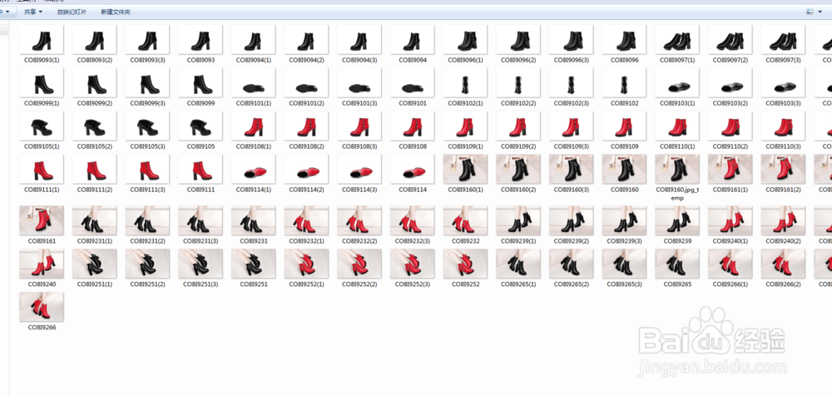
Task: Click the file label CO8I9251
Action: pyautogui.click(x=253, y=284)
